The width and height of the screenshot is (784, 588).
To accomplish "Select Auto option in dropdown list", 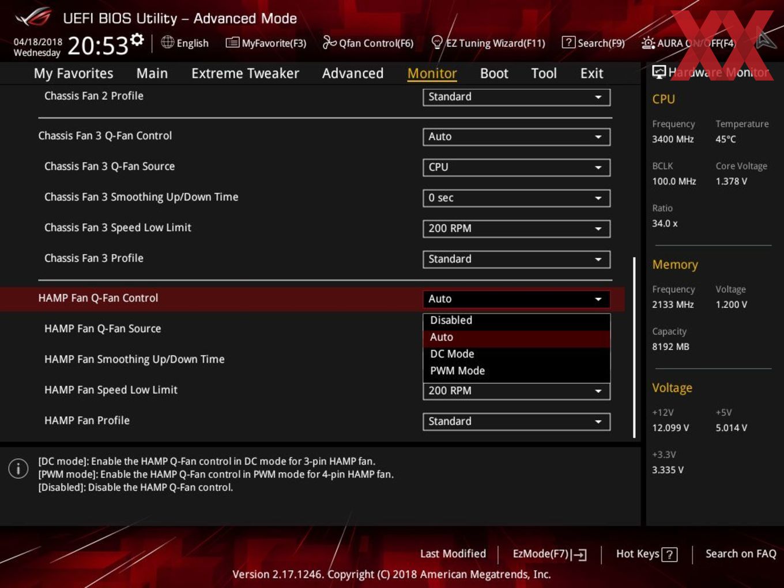I will (517, 337).
